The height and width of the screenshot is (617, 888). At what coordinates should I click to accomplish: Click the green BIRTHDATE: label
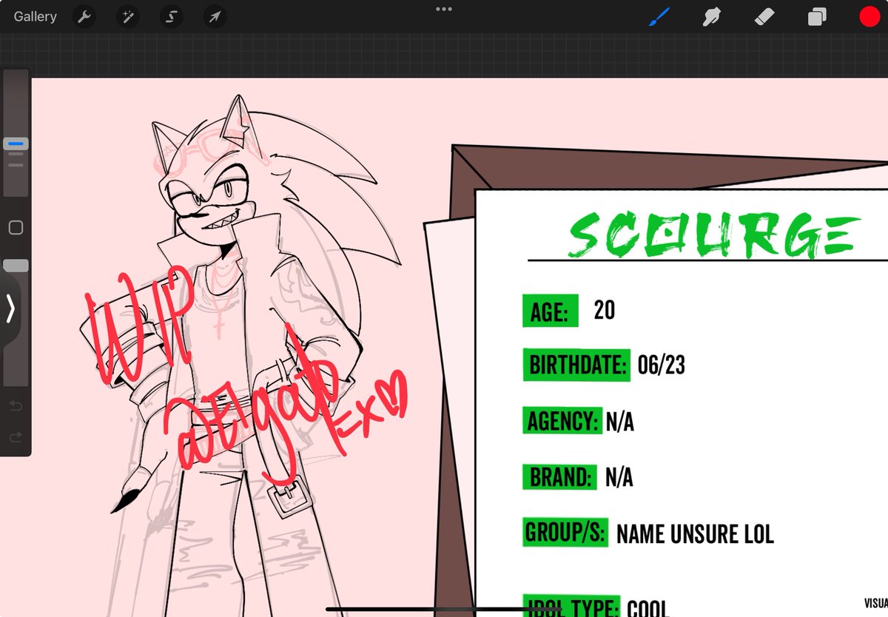click(x=576, y=365)
